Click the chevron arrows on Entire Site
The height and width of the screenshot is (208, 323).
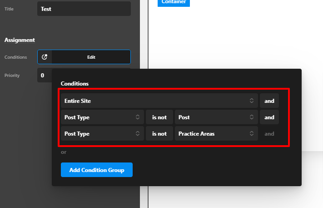pyautogui.click(x=252, y=101)
